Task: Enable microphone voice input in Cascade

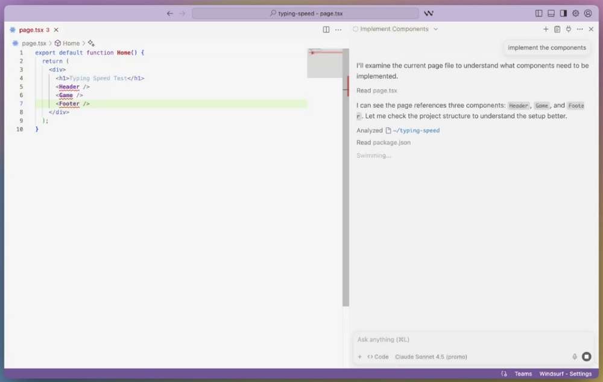Action: [x=574, y=357]
